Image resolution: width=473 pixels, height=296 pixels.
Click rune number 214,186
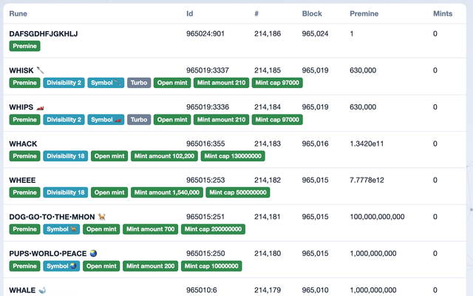[x=268, y=34]
